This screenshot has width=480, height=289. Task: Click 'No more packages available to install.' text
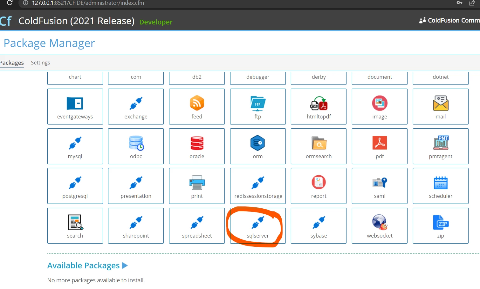96,280
